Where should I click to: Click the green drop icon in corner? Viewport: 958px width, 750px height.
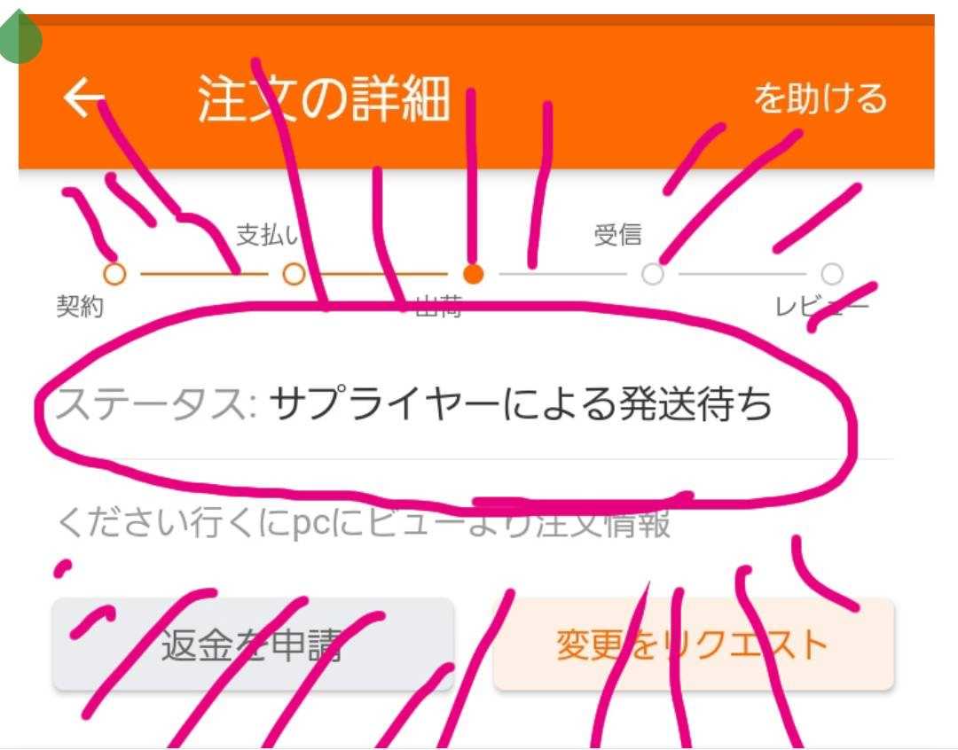pyautogui.click(x=20, y=36)
